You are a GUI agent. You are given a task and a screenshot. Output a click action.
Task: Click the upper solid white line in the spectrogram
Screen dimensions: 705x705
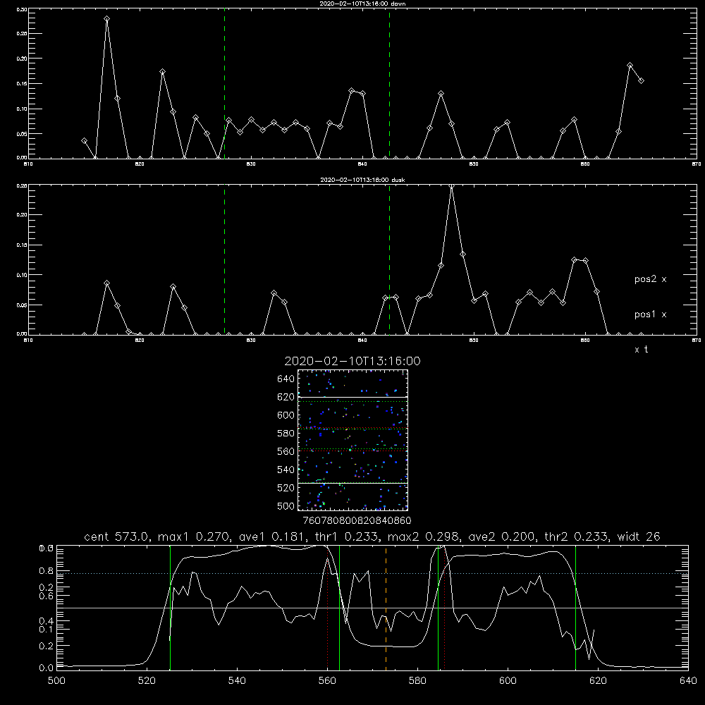352,397
